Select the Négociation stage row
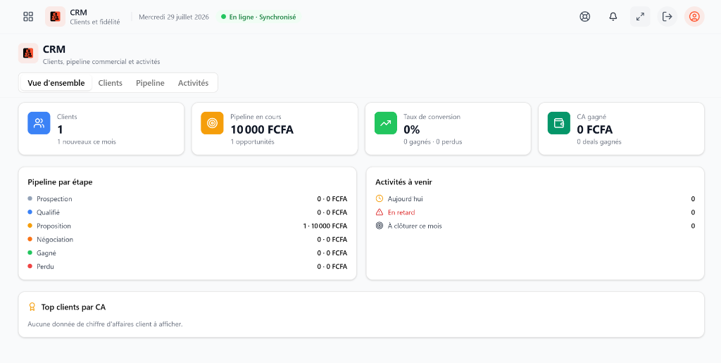The width and height of the screenshot is (721, 363). click(187, 239)
